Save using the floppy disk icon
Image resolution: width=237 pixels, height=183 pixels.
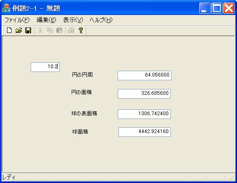(28, 30)
